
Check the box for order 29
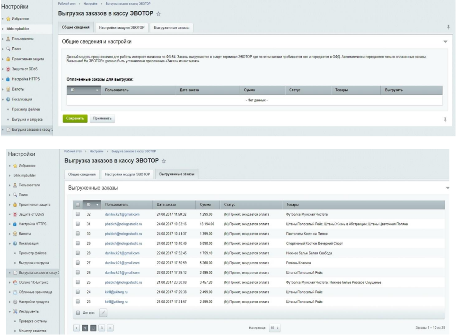coord(78,243)
